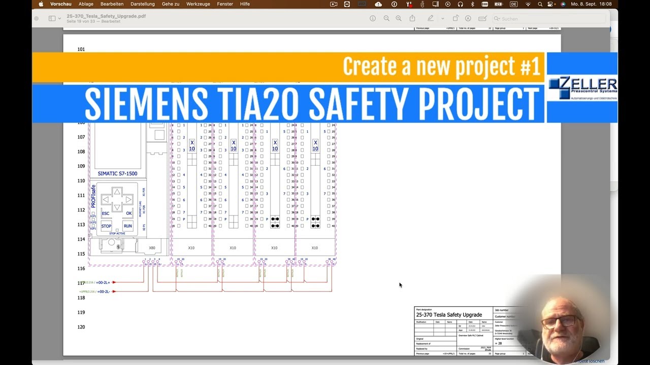
Task: Select the 25-370_Tesla_Safety_Upgrade.pdf window title
Action: 106,16
